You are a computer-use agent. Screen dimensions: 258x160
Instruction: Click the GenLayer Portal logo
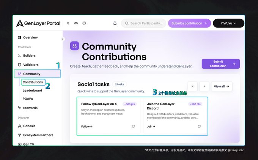point(38,23)
